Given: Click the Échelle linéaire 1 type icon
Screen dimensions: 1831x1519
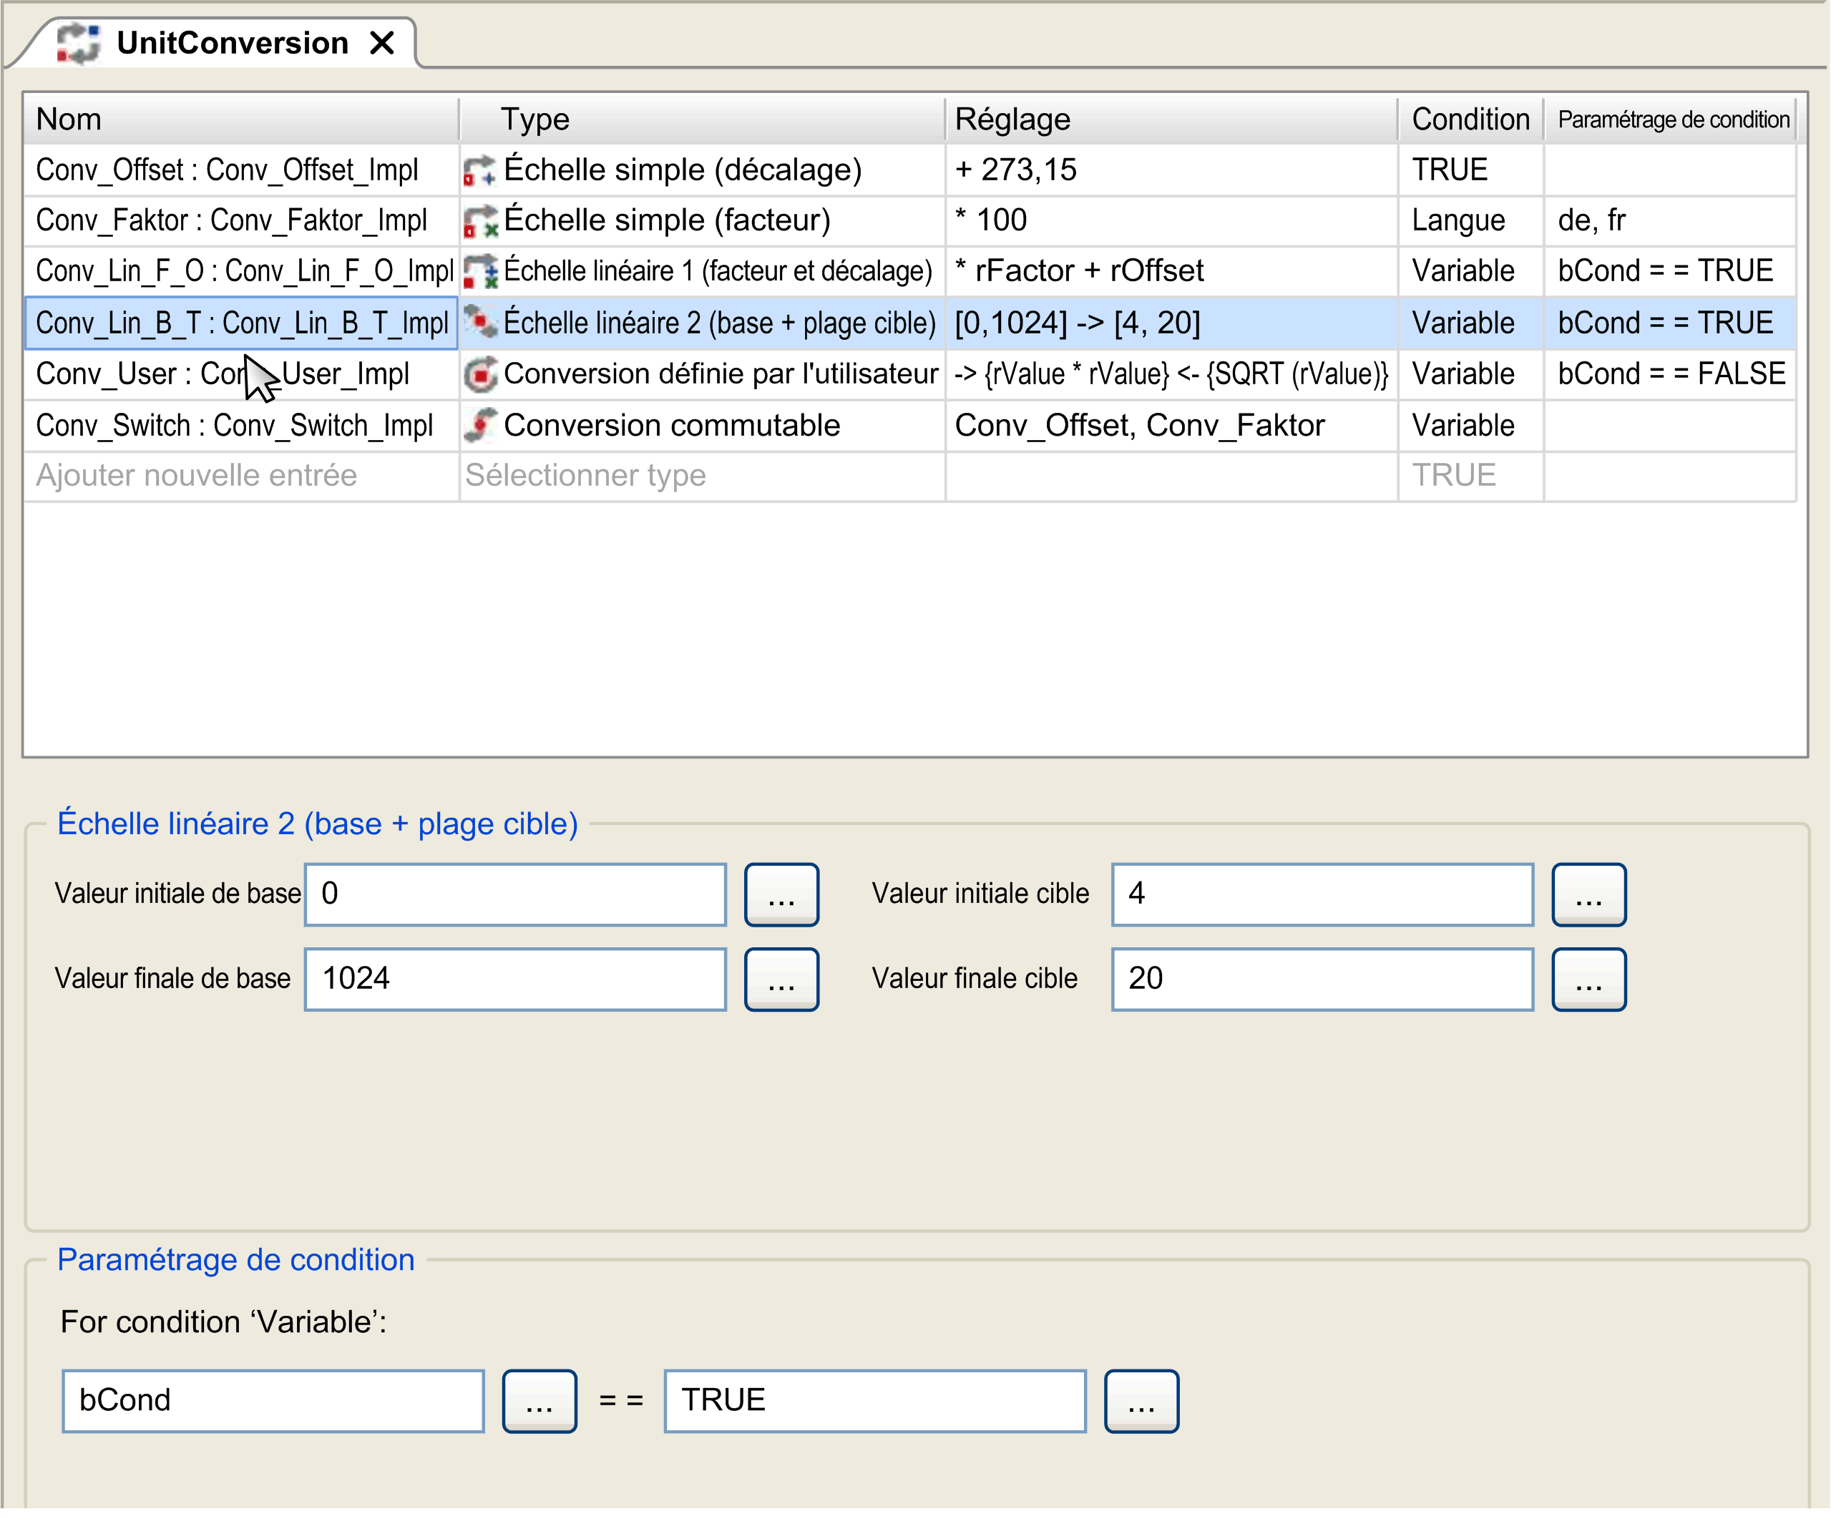Looking at the screenshot, I should click(479, 271).
